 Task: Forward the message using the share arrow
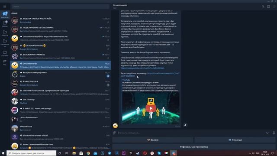pyautogui.click(x=185, y=125)
